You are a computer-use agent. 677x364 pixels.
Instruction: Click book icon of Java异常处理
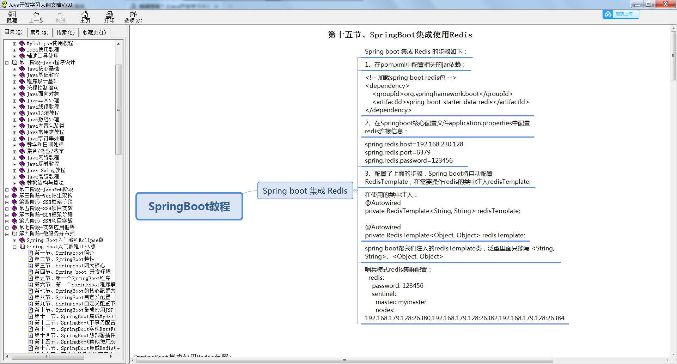tap(22, 100)
